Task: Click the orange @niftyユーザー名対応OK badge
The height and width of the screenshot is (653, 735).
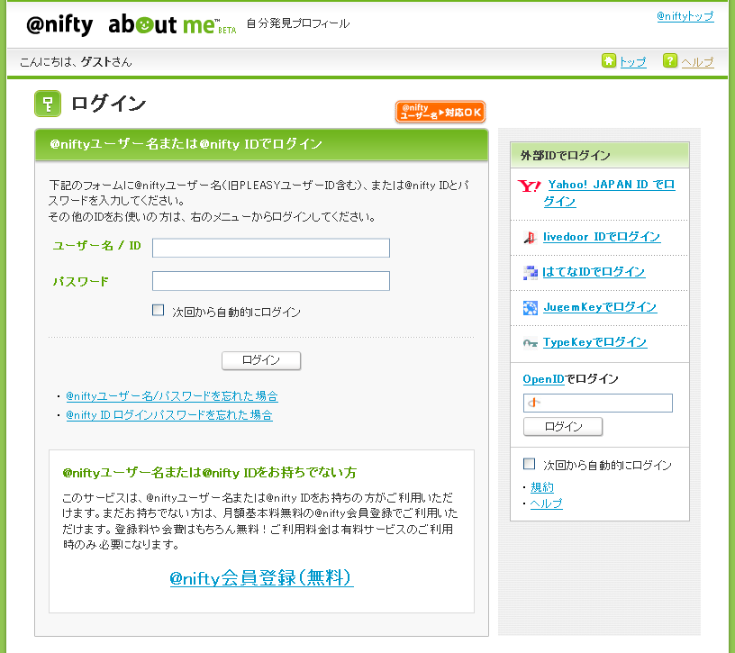Action: pyautogui.click(x=440, y=112)
